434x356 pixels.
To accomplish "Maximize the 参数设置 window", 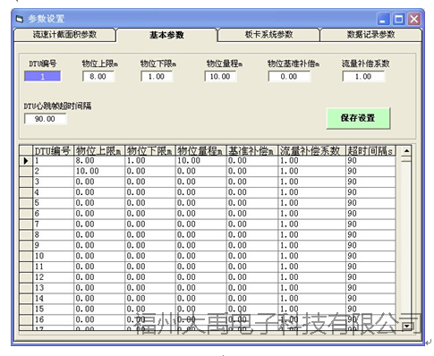I will [x=399, y=20].
